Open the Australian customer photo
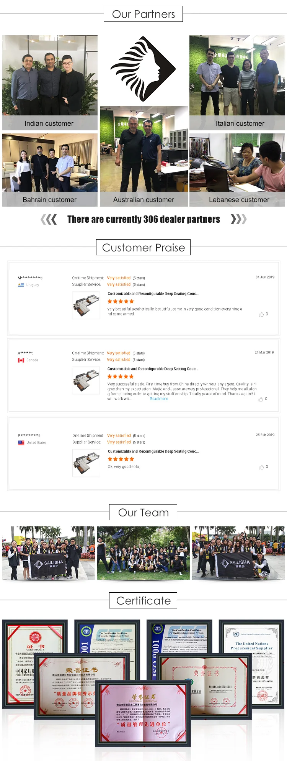 click(x=144, y=150)
